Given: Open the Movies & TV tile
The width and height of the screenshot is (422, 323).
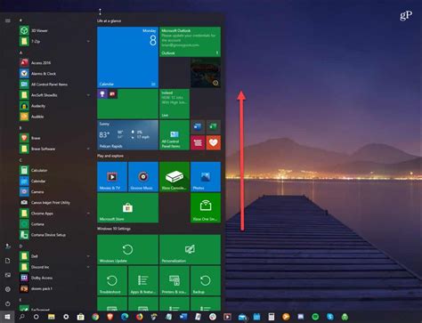Looking at the screenshot, I should [112, 177].
